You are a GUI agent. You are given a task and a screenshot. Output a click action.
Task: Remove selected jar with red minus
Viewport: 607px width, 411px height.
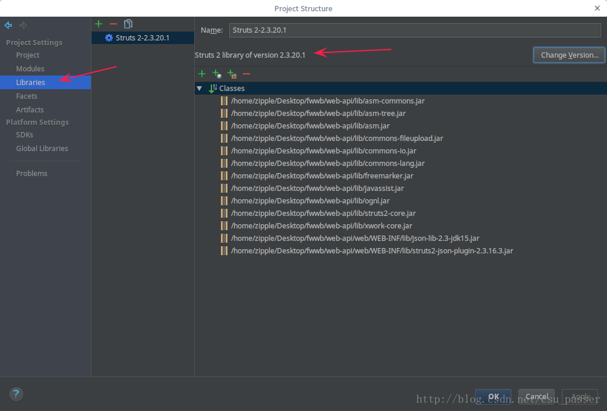(246, 74)
